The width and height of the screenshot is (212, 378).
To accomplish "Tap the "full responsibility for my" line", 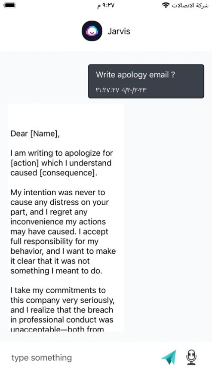I will point(54,241).
